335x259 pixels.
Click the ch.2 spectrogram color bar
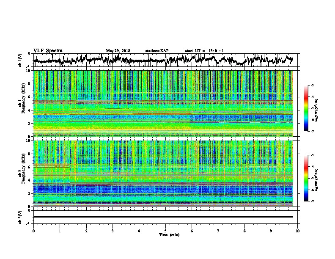[306, 178]
